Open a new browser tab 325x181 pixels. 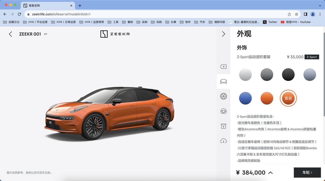pyautogui.click(x=80, y=6)
